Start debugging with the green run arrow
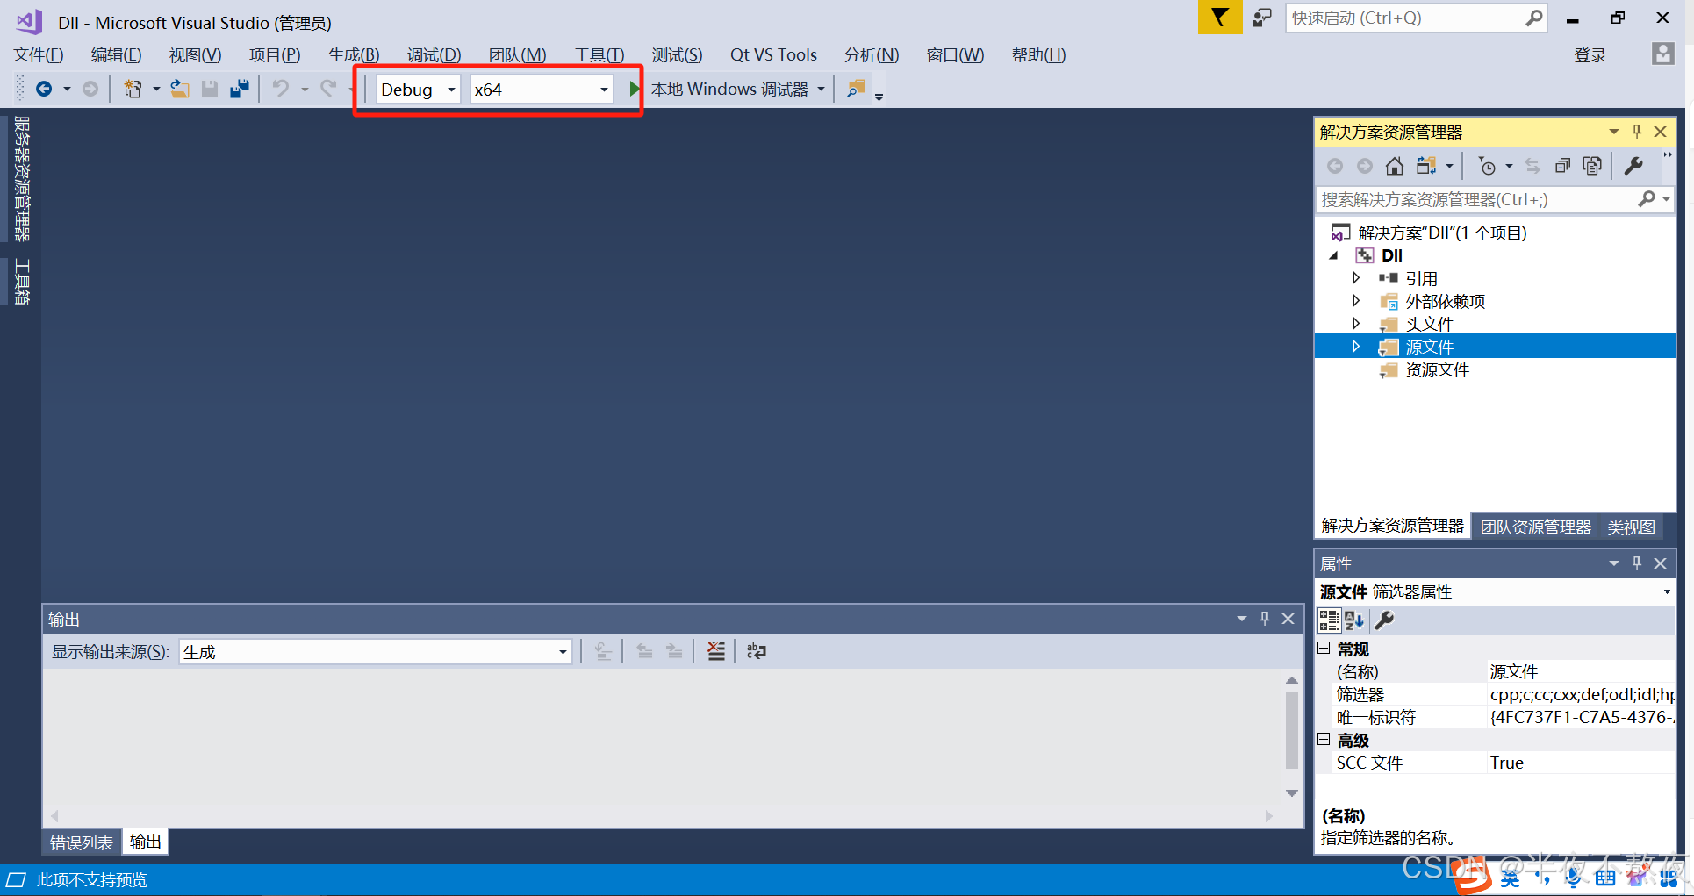 [634, 88]
